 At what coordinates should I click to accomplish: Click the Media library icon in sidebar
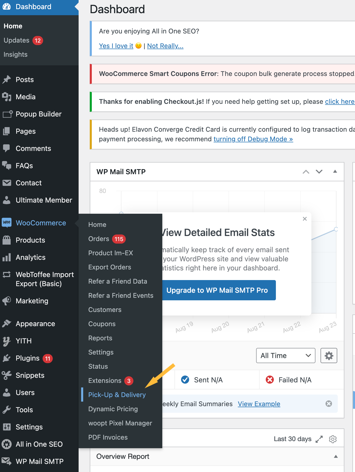point(7,97)
